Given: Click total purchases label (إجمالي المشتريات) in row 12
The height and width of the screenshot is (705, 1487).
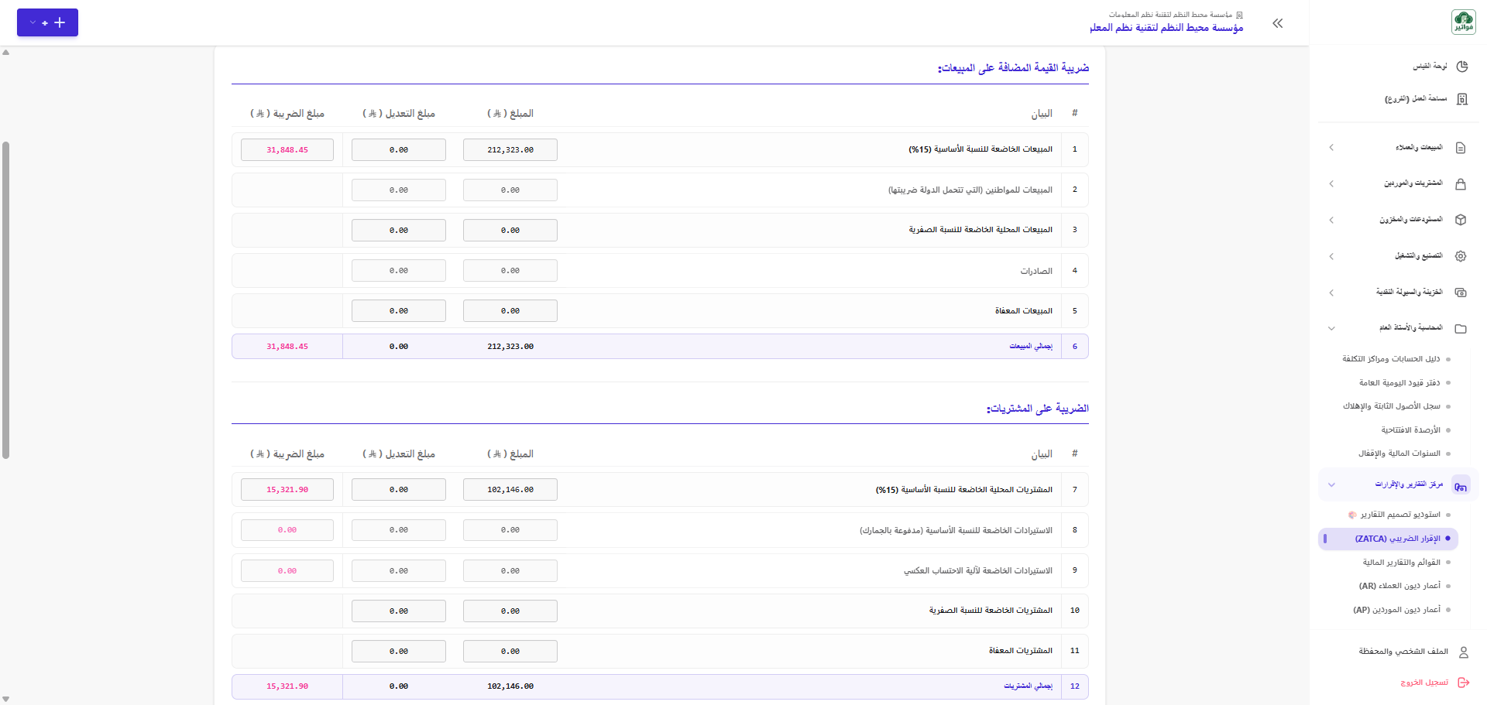Looking at the screenshot, I should pyautogui.click(x=1028, y=686).
